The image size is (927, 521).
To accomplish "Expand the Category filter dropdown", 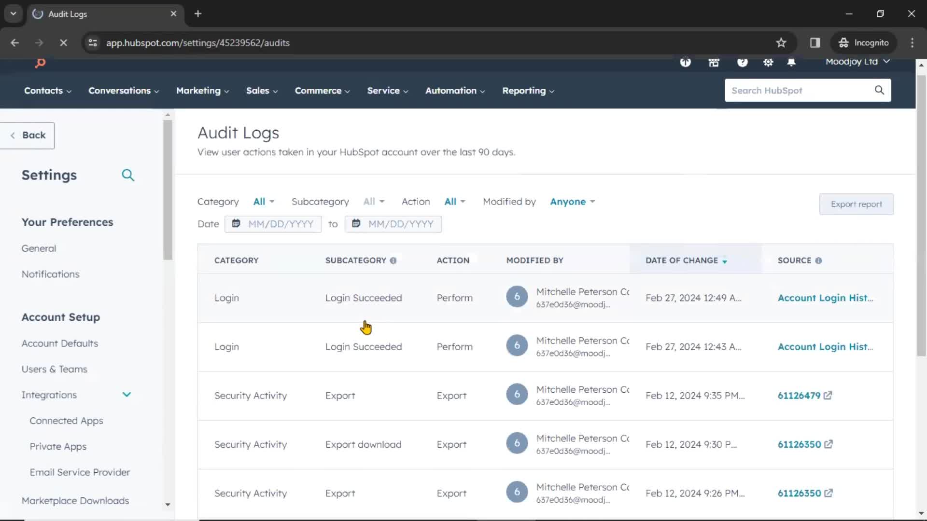I will pos(262,202).
